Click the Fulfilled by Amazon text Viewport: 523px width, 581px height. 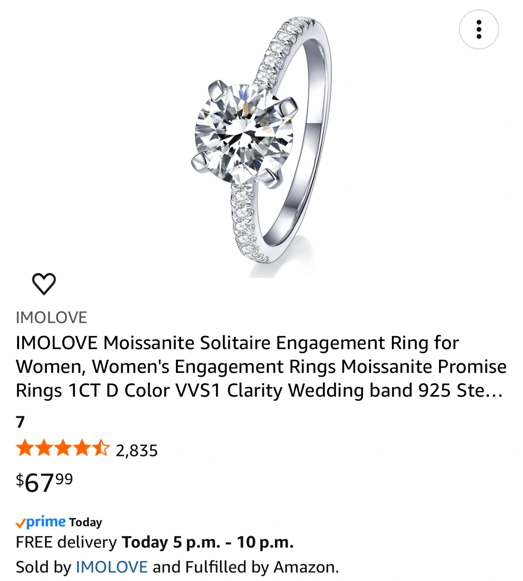pyautogui.click(x=261, y=567)
